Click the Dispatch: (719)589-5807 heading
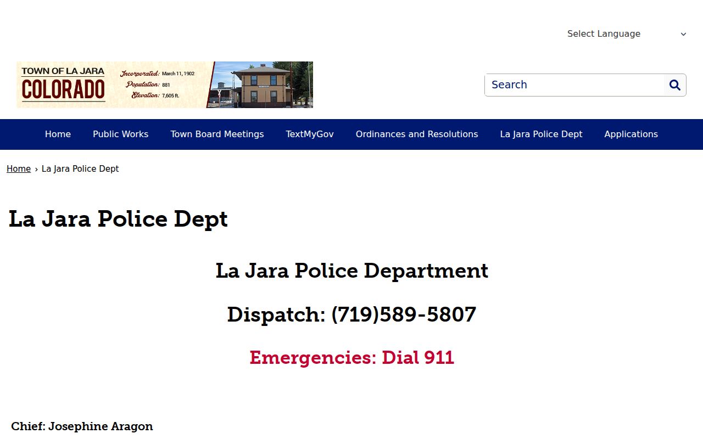Viewport: 703px width, 439px height. click(351, 314)
